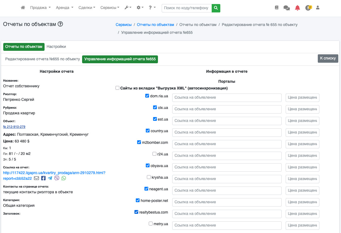Share report link via email envelope icon
This screenshot has width=341, height=233.
[36, 178]
